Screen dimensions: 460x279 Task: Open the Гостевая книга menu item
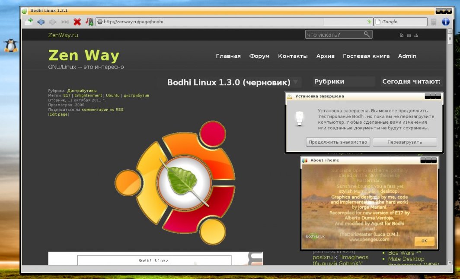coord(366,56)
